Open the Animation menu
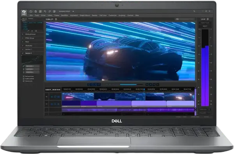Screen dimensions: 234x154 pos(74,15)
